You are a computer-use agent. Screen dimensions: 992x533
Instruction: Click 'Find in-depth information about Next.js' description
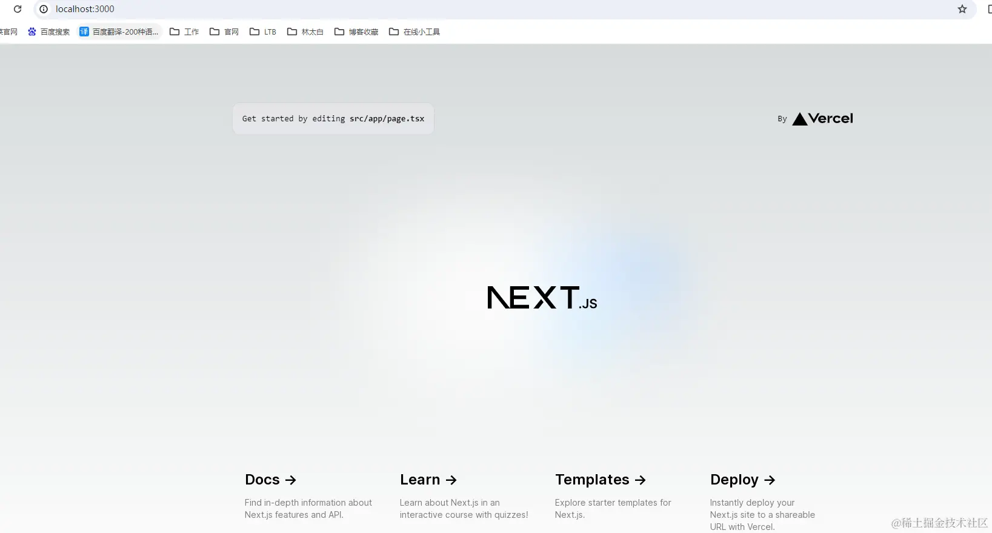click(308, 509)
